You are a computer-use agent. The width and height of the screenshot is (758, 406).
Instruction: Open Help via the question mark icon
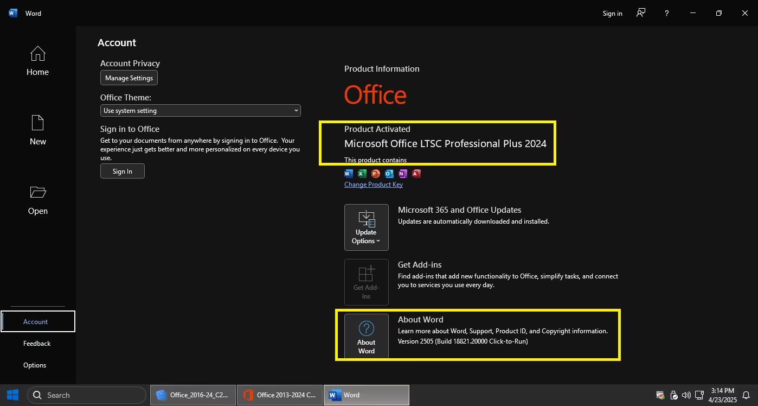[667, 13]
